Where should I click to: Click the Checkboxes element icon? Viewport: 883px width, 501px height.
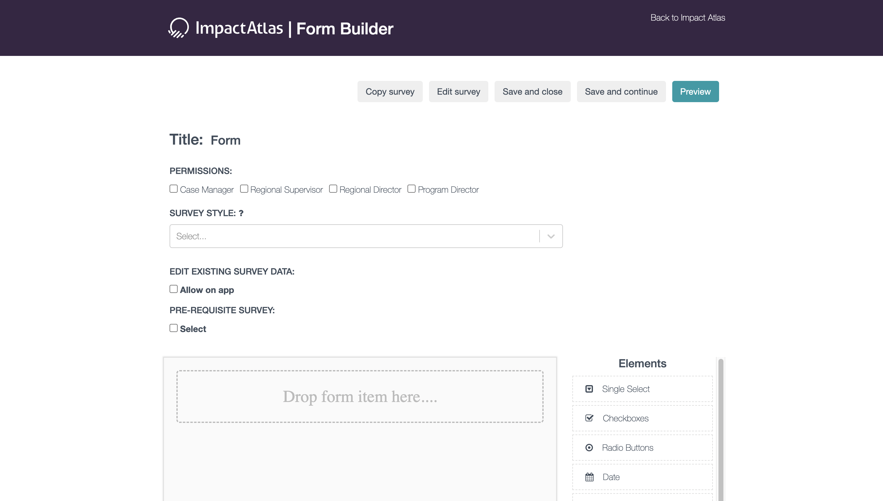[x=589, y=418]
